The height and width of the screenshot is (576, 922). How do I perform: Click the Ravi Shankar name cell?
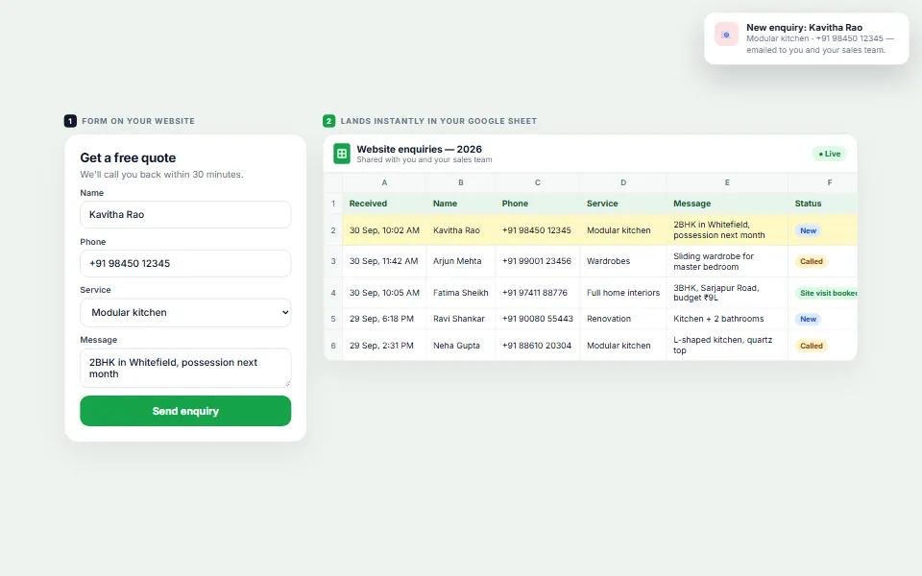(460, 319)
